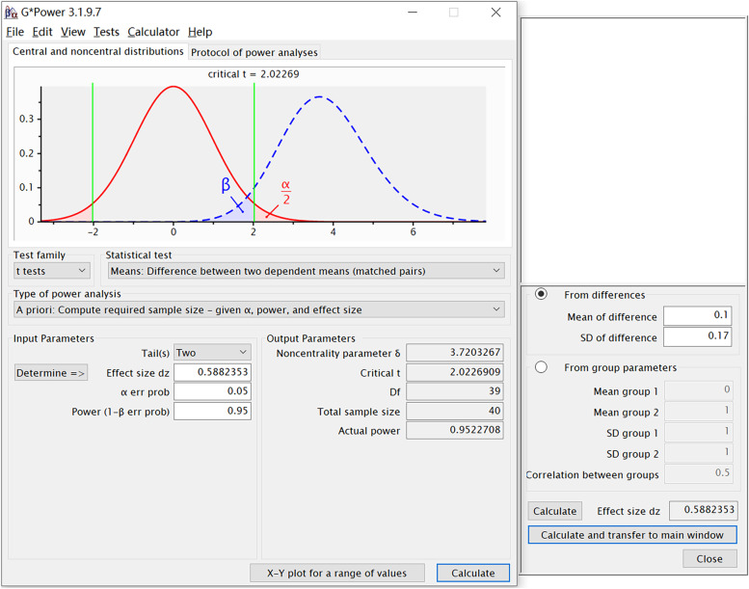Click X-Y plot for a range of values
This screenshot has width=749, height=589.
coord(336,573)
